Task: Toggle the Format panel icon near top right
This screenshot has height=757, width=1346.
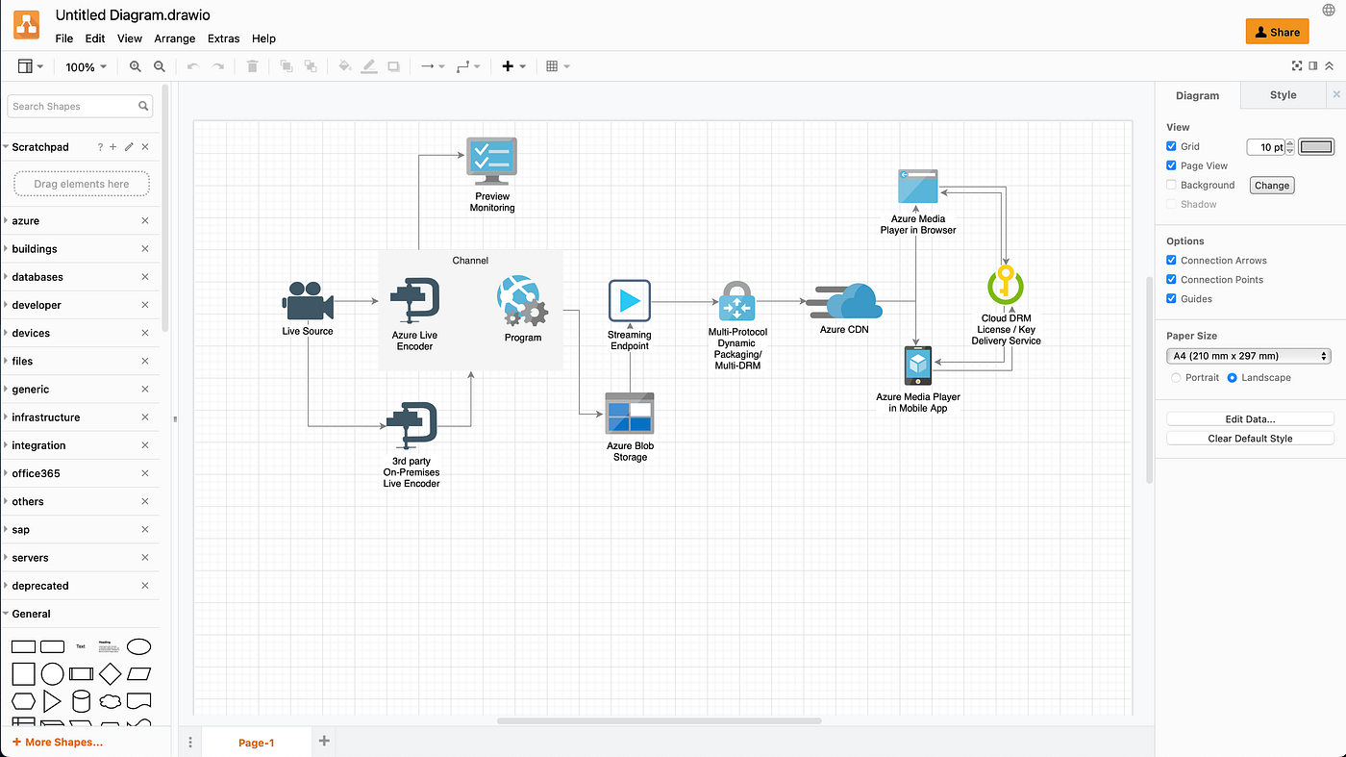Action: [1313, 66]
